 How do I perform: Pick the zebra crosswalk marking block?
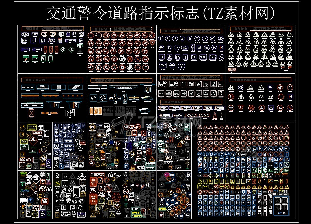(x=58, y=87)
